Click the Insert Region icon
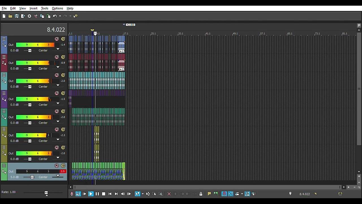 (x=216, y=194)
